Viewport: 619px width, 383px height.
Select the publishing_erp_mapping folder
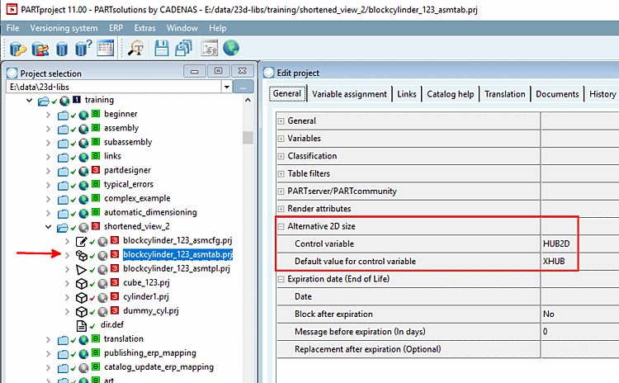point(150,353)
